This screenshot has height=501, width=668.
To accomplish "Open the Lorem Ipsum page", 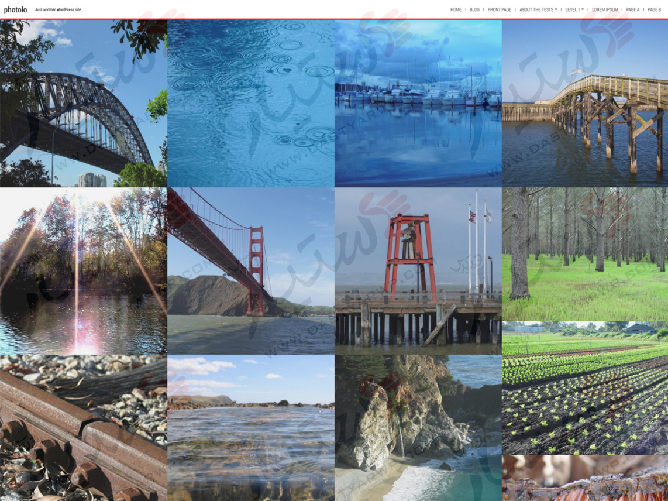I will 604,10.
